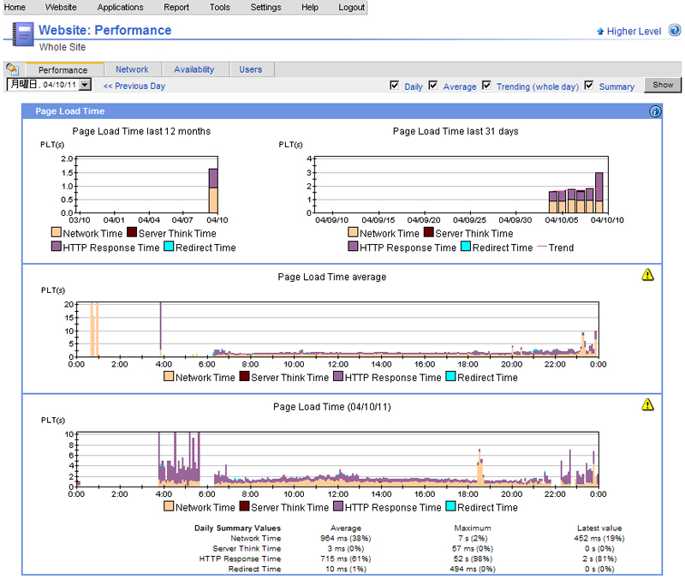Click the Summary link label
The width and height of the screenshot is (685, 585).
616,87
